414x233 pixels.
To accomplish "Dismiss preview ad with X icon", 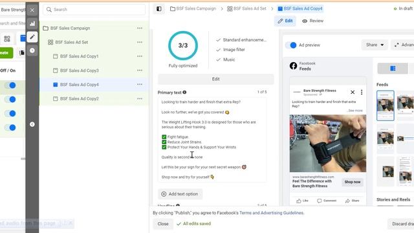I will (x=353, y=92).
